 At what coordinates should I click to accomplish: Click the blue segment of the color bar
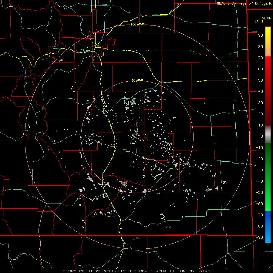(268, 227)
